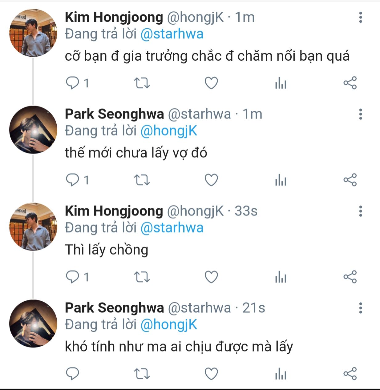Open @hongjK mention in the last tweet

point(169,325)
